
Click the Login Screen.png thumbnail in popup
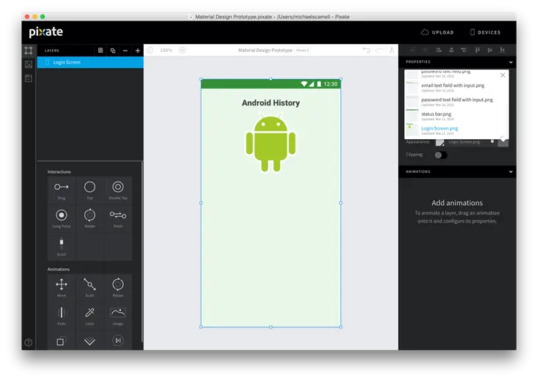[x=412, y=130]
